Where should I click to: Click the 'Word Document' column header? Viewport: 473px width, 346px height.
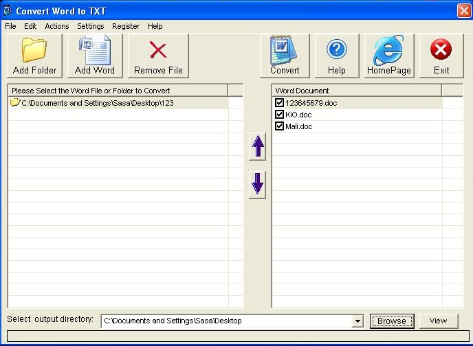[357, 91]
